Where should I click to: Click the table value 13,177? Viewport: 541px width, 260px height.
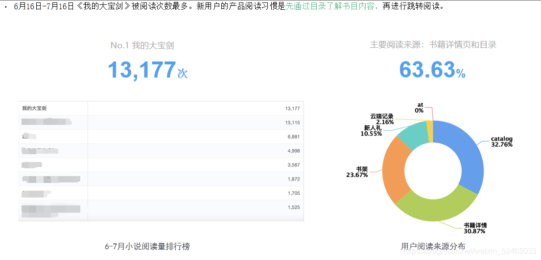pos(293,109)
